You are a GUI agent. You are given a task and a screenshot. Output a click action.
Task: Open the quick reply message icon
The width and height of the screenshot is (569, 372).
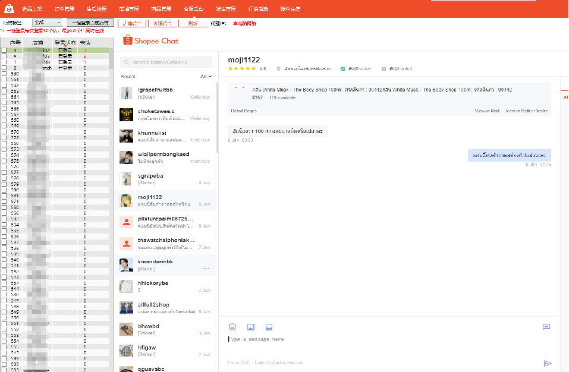[546, 327]
